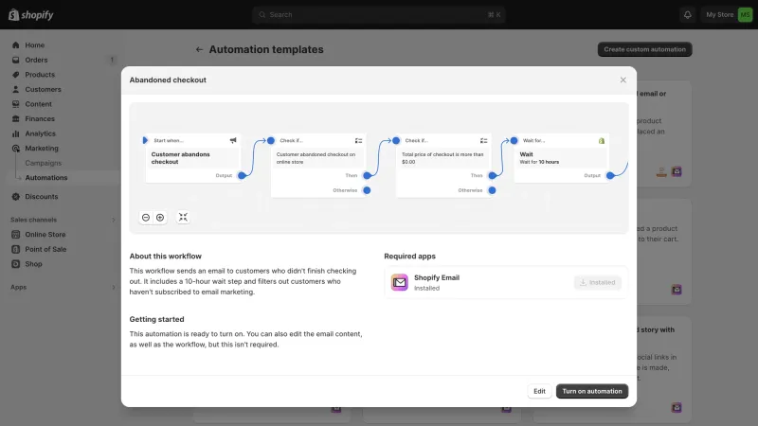Close the Abandoned checkout dialog

[x=623, y=80]
